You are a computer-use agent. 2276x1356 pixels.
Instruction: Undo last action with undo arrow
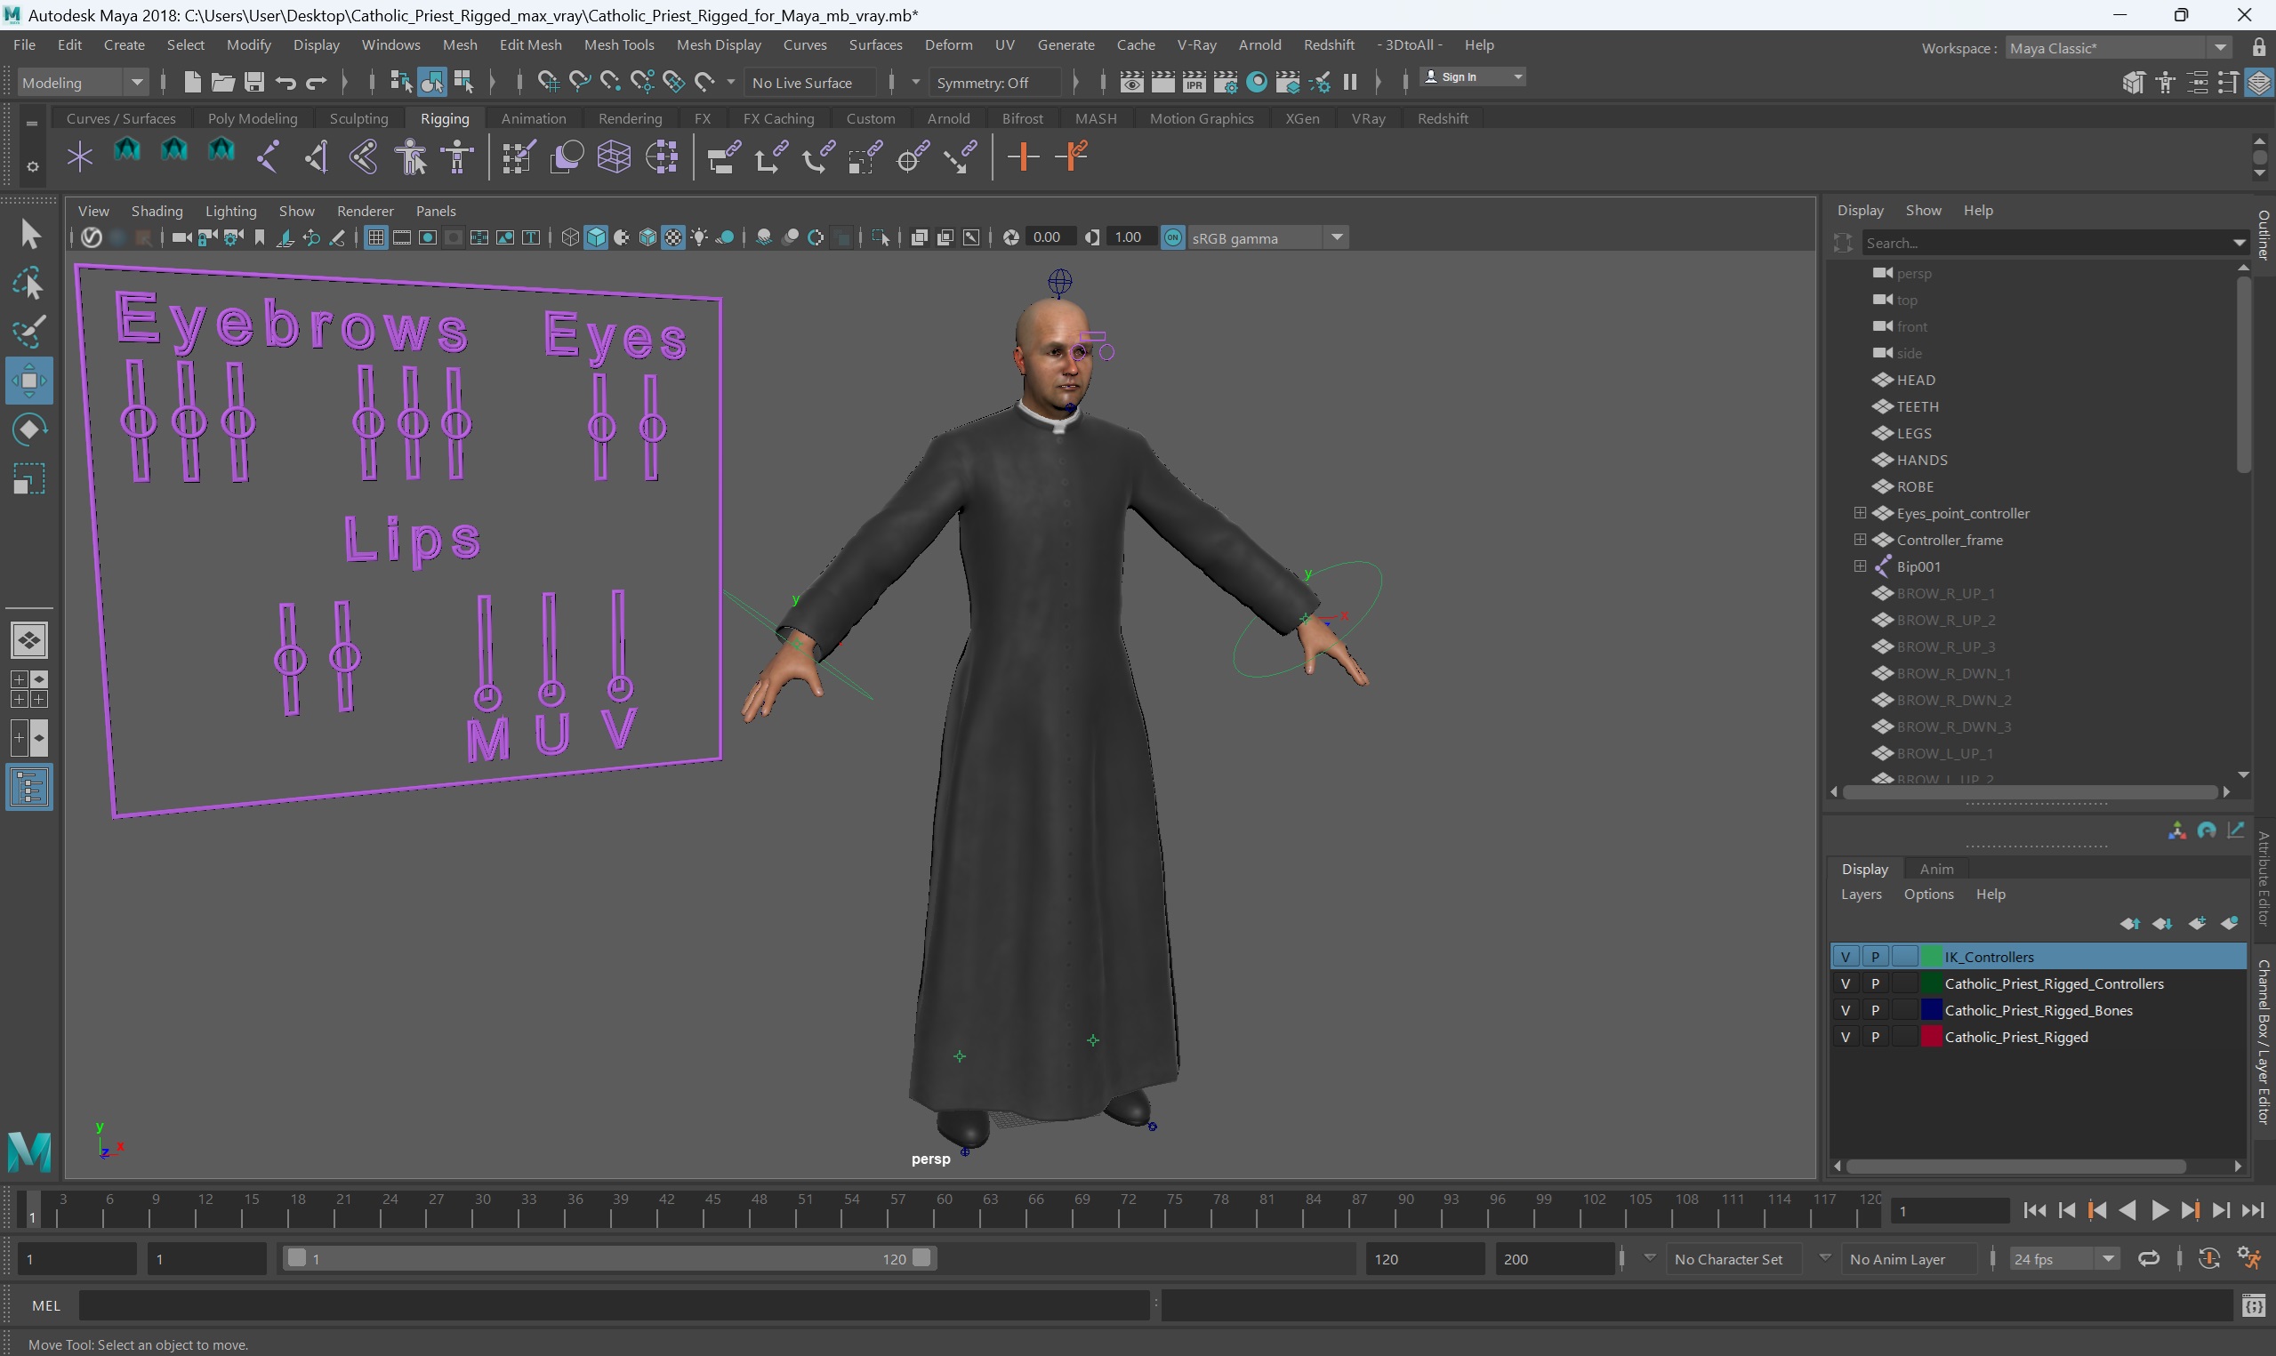[286, 82]
